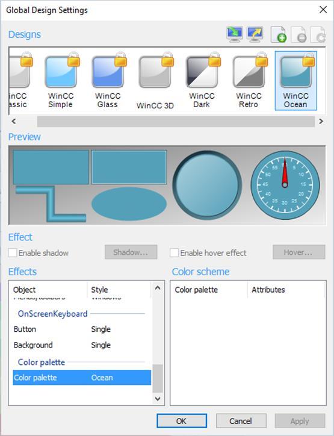Click the Color palette group header

pyautogui.click(x=42, y=363)
